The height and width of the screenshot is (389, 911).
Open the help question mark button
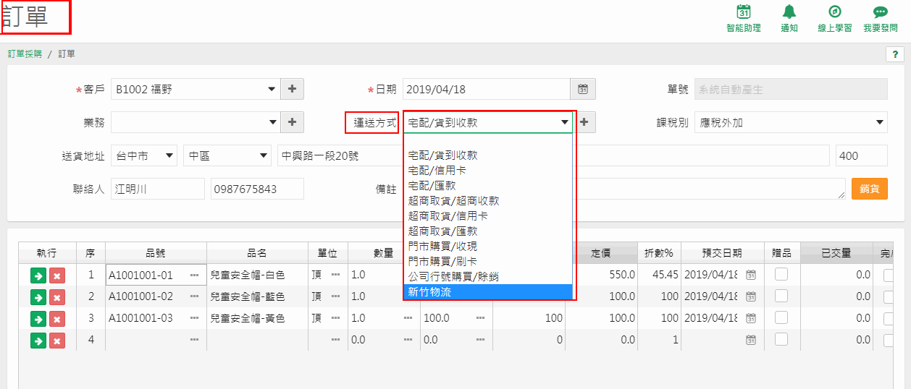pyautogui.click(x=894, y=55)
